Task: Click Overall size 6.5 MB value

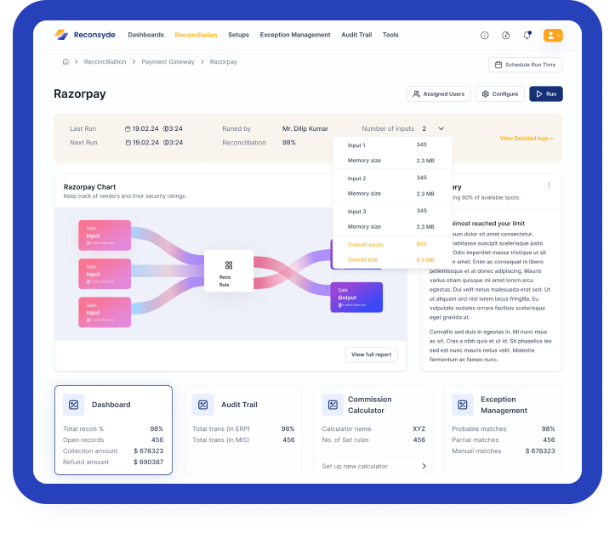Action: [425, 260]
